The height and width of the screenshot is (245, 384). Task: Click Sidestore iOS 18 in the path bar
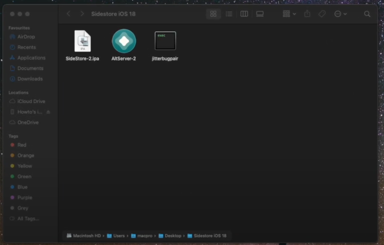coord(207,236)
